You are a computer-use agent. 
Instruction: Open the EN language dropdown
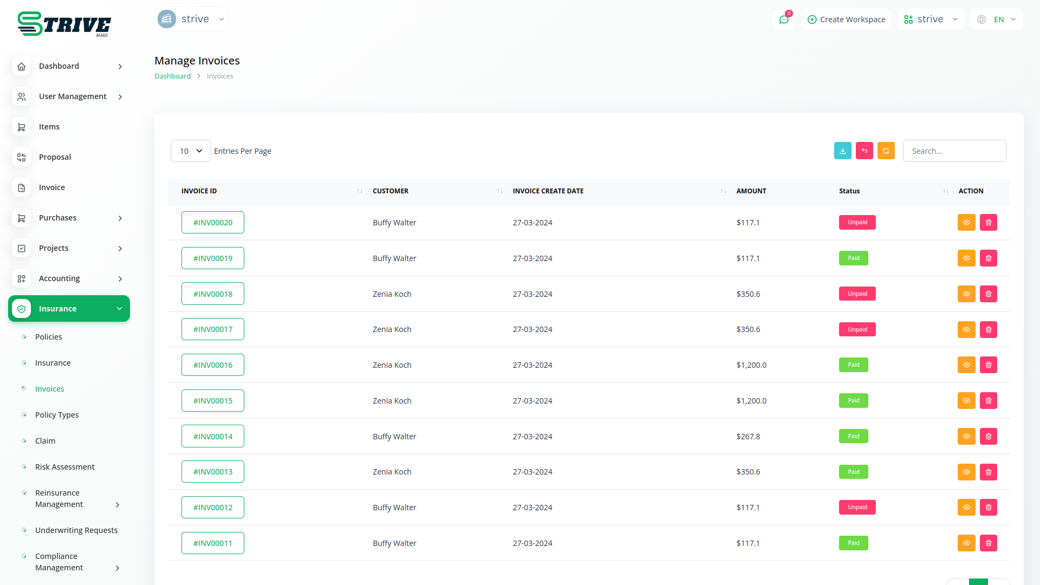tap(997, 19)
